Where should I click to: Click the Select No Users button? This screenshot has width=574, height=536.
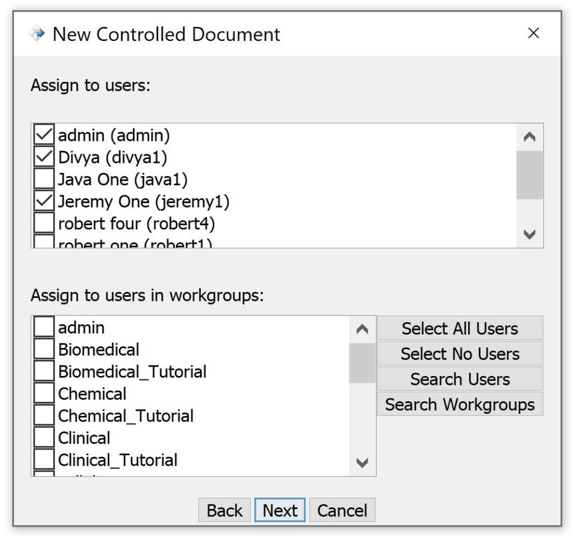click(460, 354)
